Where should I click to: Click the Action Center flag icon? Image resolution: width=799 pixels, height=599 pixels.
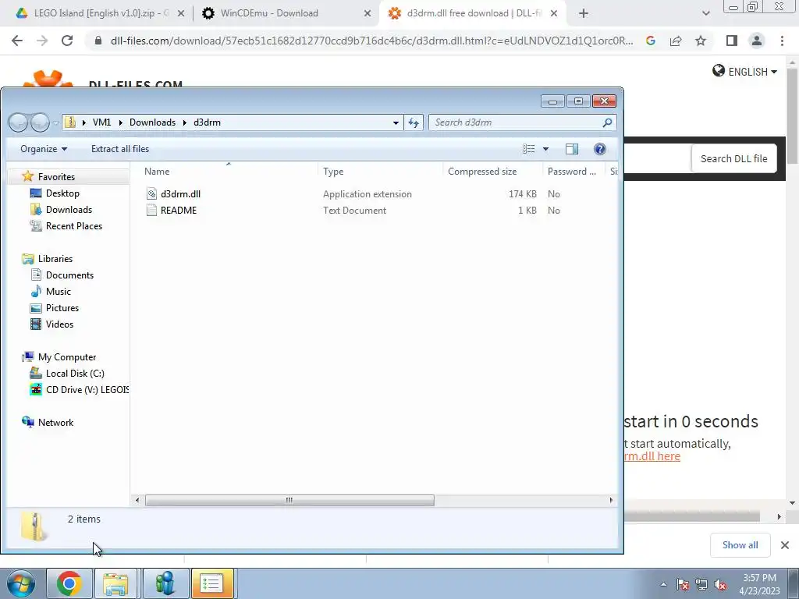coord(683,585)
